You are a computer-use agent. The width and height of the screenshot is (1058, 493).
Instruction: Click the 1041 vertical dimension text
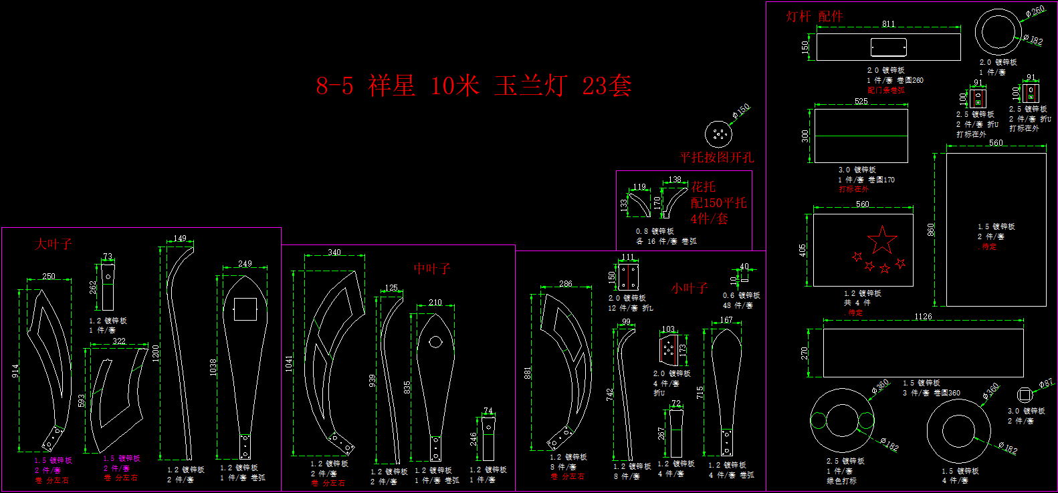pyautogui.click(x=289, y=363)
